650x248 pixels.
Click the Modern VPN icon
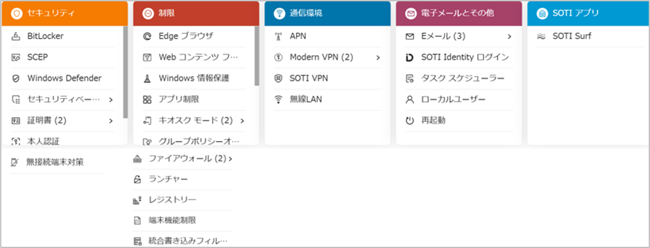tap(278, 58)
